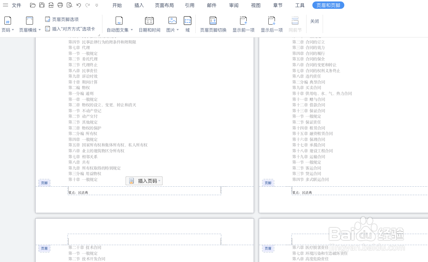Click line 第十章 供用电、水、气、热力合同
This screenshot has width=428, height=262.
tap(322, 93)
